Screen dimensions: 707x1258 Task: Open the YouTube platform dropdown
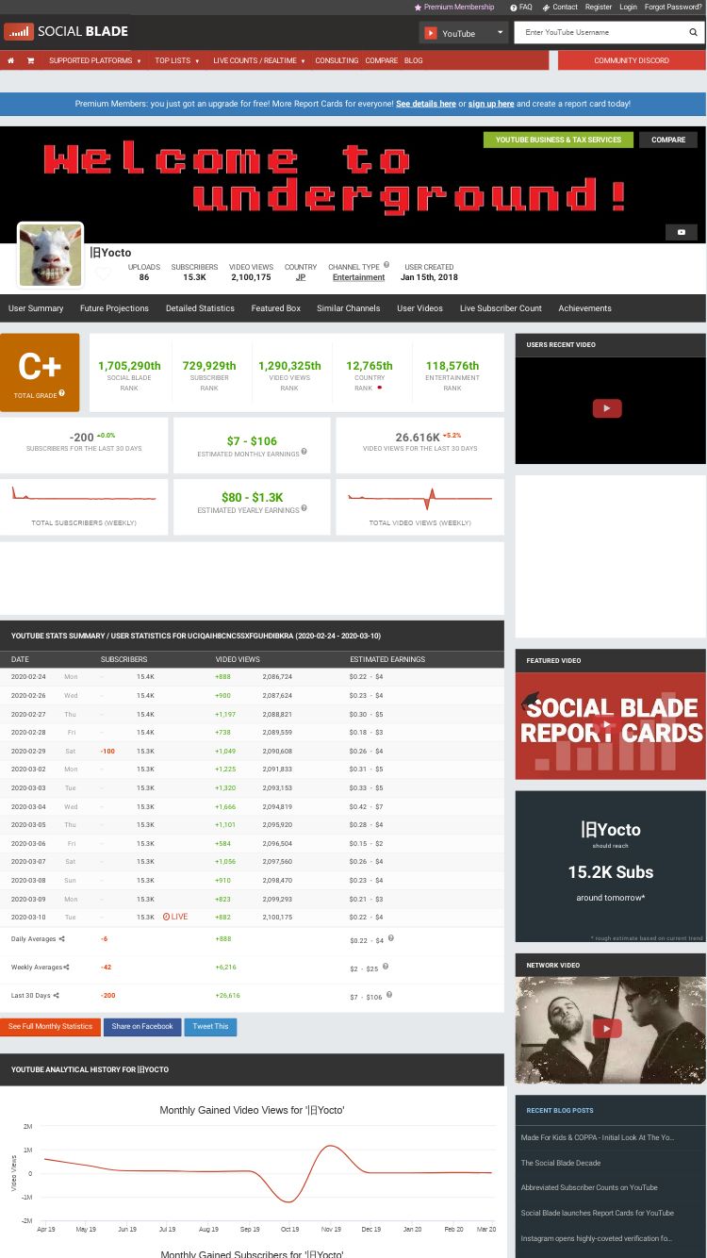(x=464, y=33)
